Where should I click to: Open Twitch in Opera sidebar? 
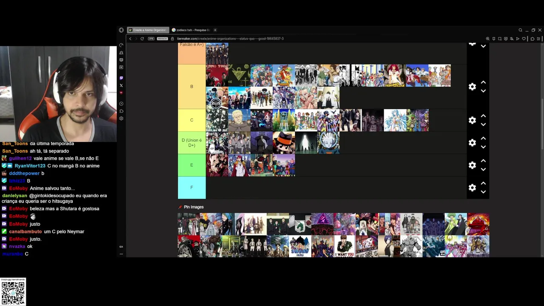coord(121,78)
